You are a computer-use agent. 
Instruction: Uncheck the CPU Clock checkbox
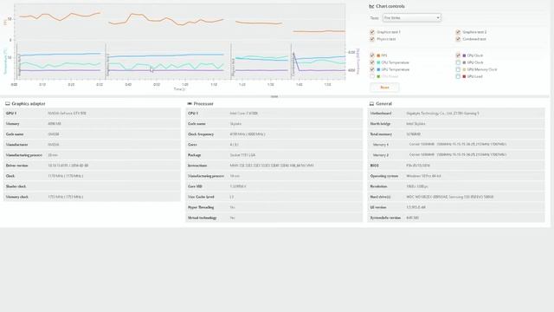(x=458, y=55)
